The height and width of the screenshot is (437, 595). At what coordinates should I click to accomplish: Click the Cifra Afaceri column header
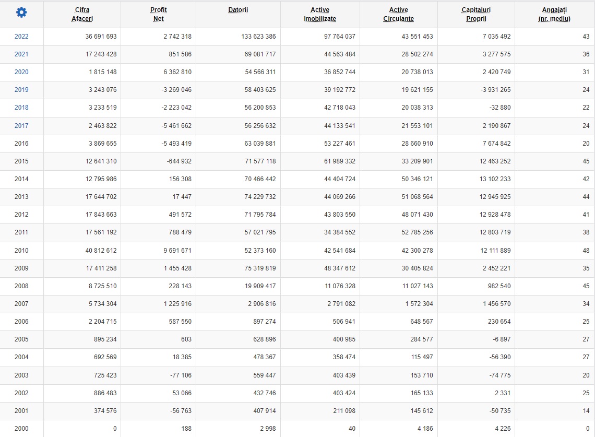(x=82, y=14)
